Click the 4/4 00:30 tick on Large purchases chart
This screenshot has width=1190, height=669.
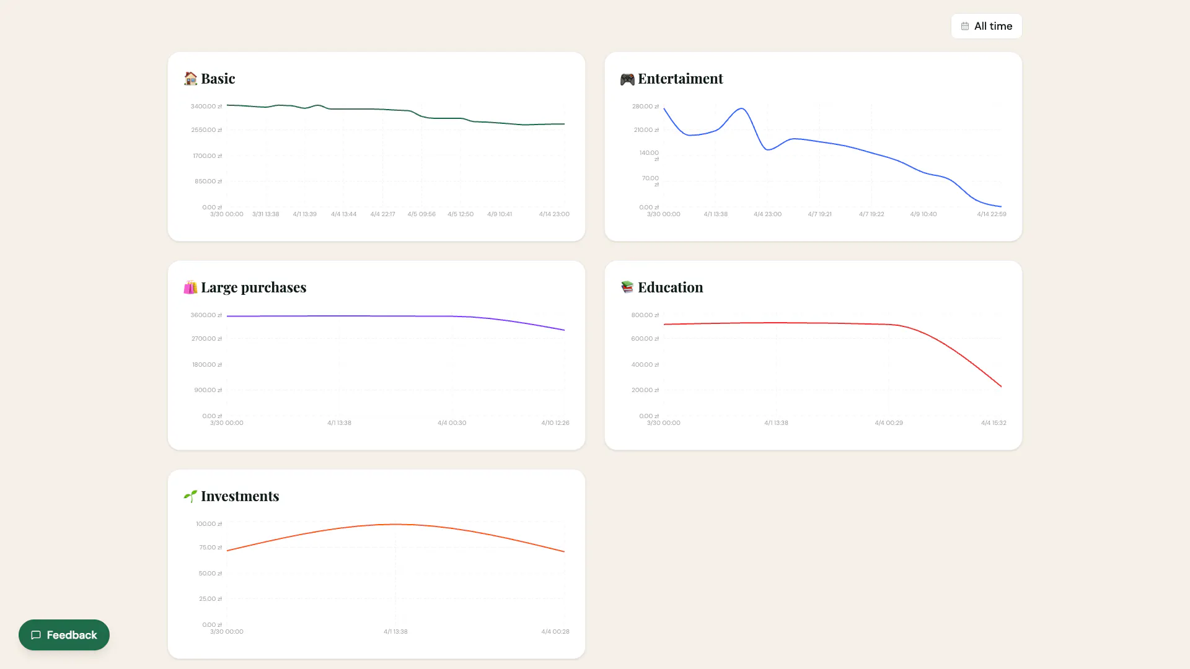pos(452,423)
